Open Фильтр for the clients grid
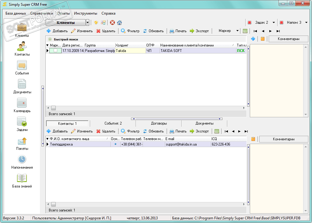Screen dimensions: 312x223 (130, 31)
